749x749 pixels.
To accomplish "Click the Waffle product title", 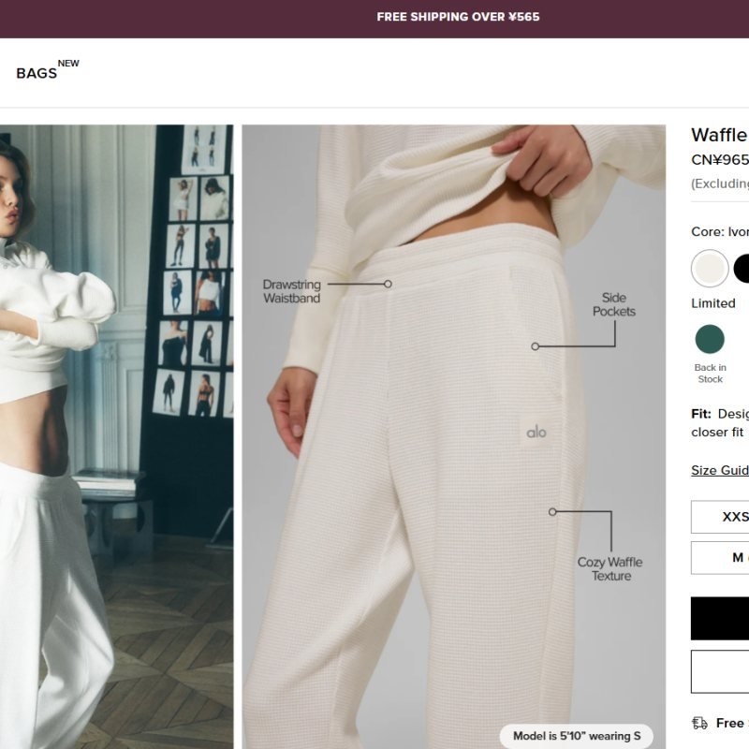I will pyautogui.click(x=720, y=135).
